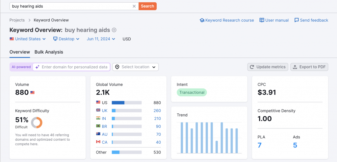Click the orange Search button
The height and width of the screenshot is (162, 337).
(147, 6)
